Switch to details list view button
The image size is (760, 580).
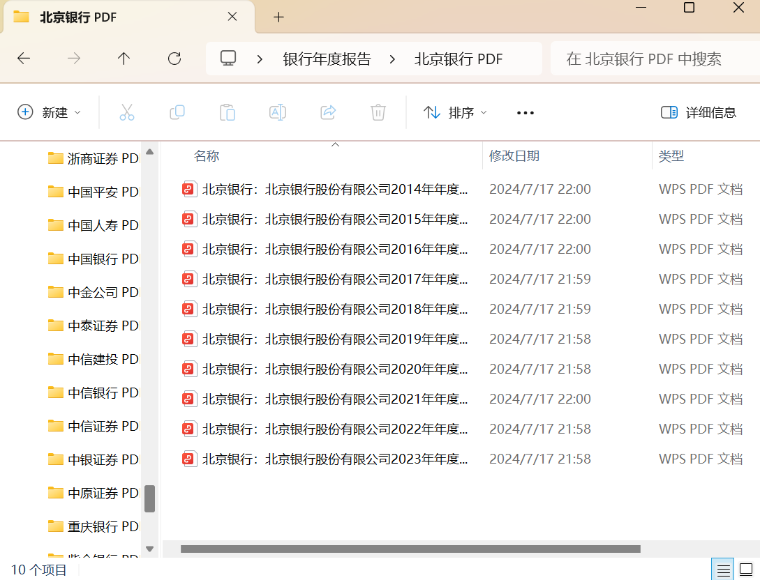click(x=723, y=570)
